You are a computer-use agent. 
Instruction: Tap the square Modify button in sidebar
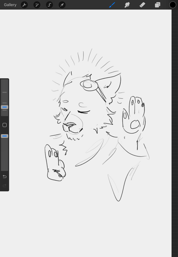click(4, 125)
